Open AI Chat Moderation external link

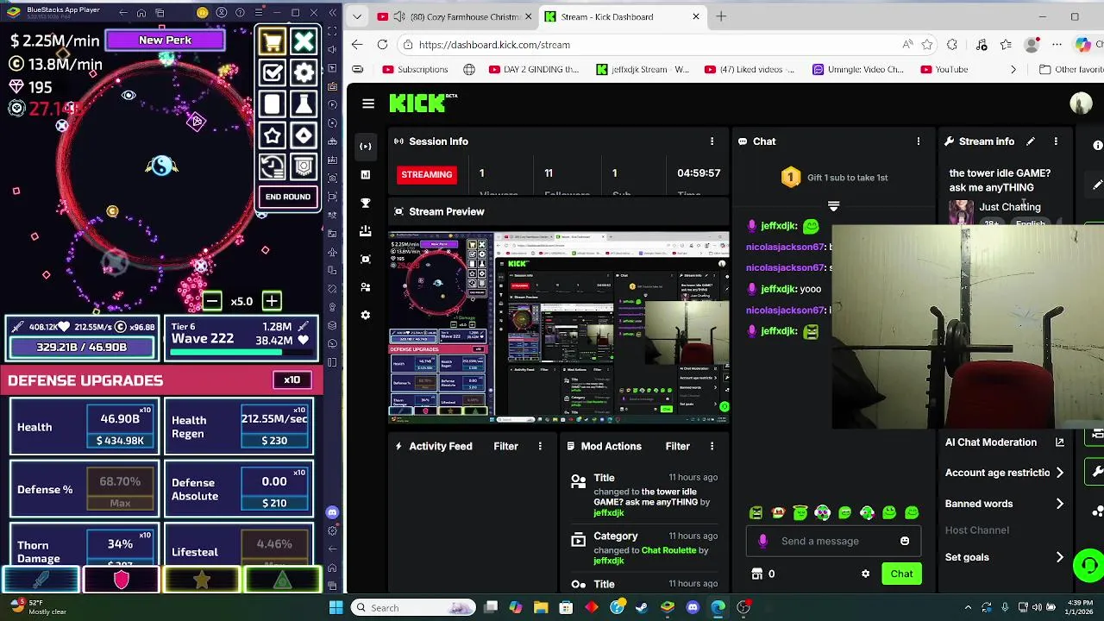(x=1060, y=442)
